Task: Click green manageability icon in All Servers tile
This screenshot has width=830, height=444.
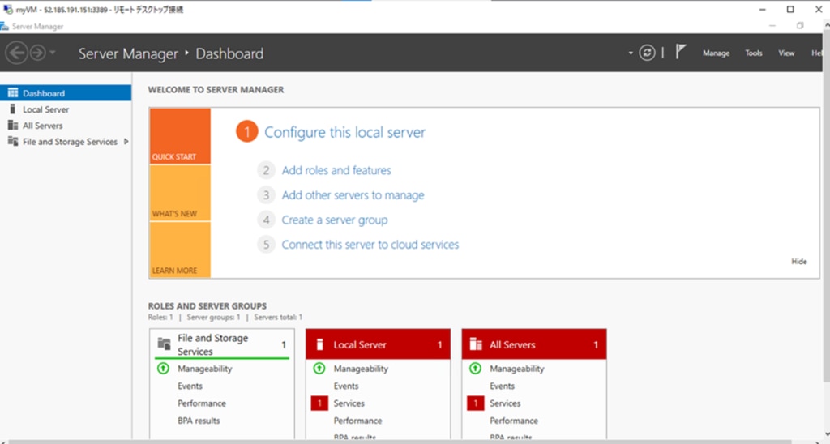Action: point(475,369)
